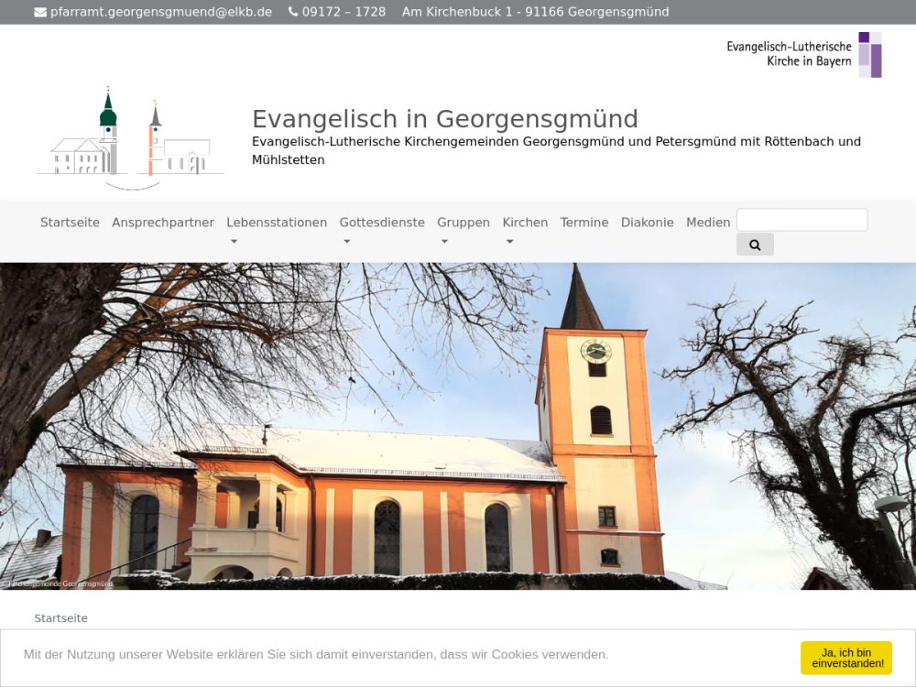Select Termine in the navigation bar
This screenshot has width=916, height=687.
tap(584, 223)
